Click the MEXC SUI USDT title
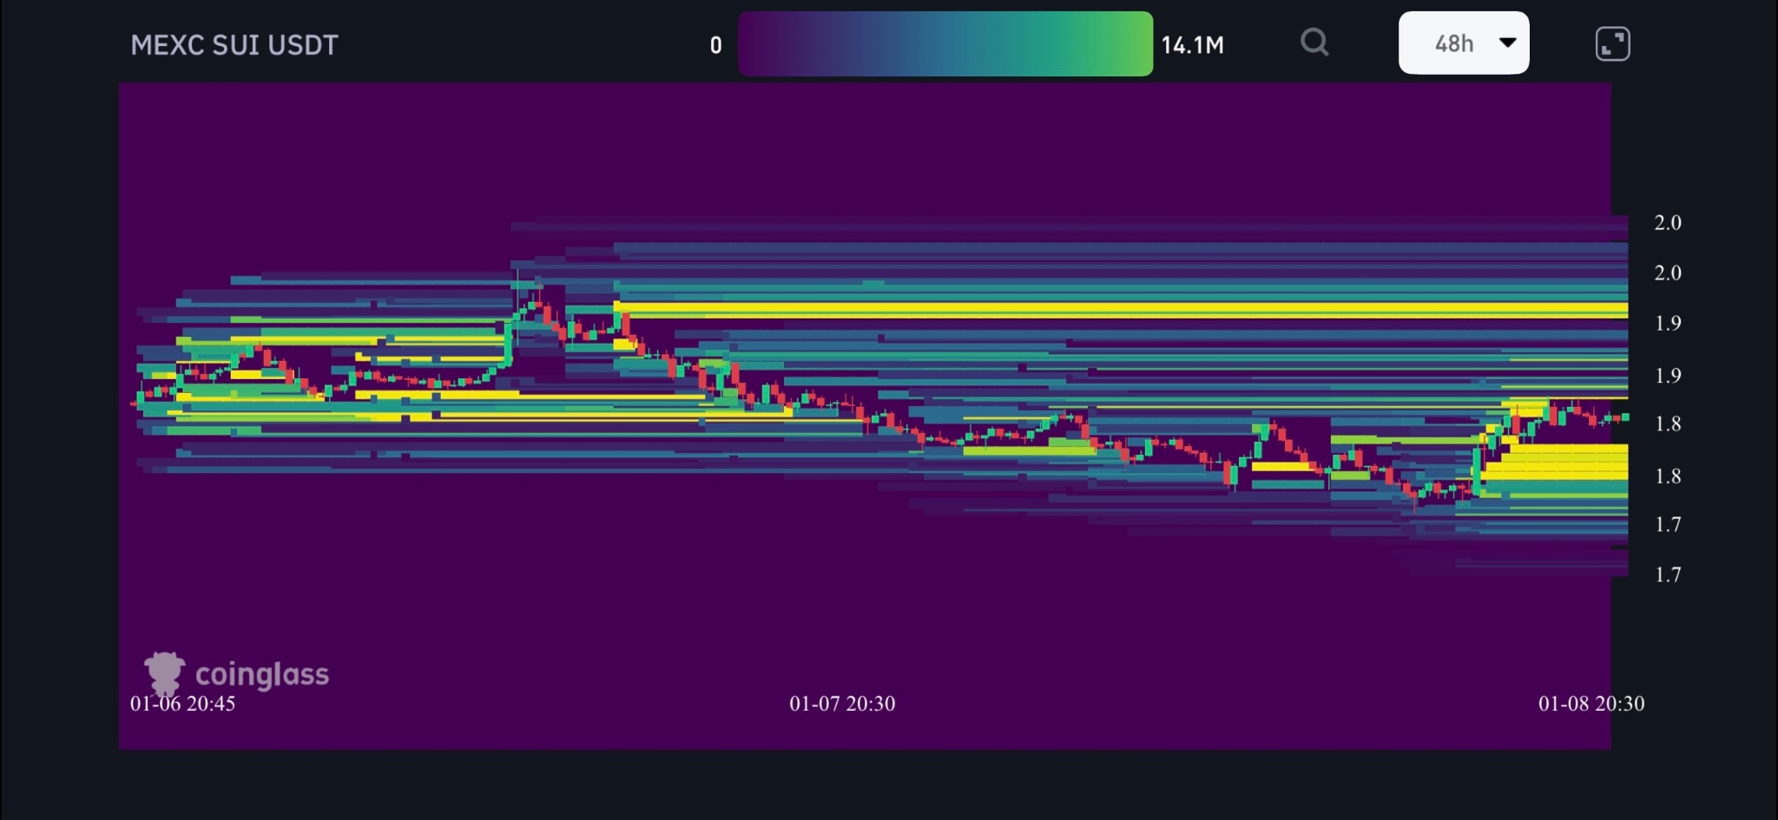This screenshot has height=820, width=1778. coord(234,45)
